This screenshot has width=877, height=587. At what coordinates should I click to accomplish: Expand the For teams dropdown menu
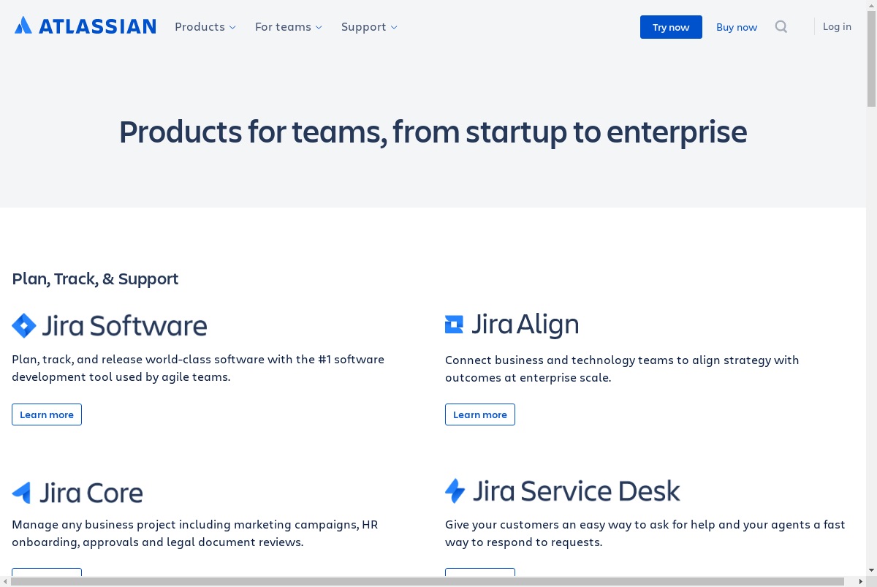[288, 27]
